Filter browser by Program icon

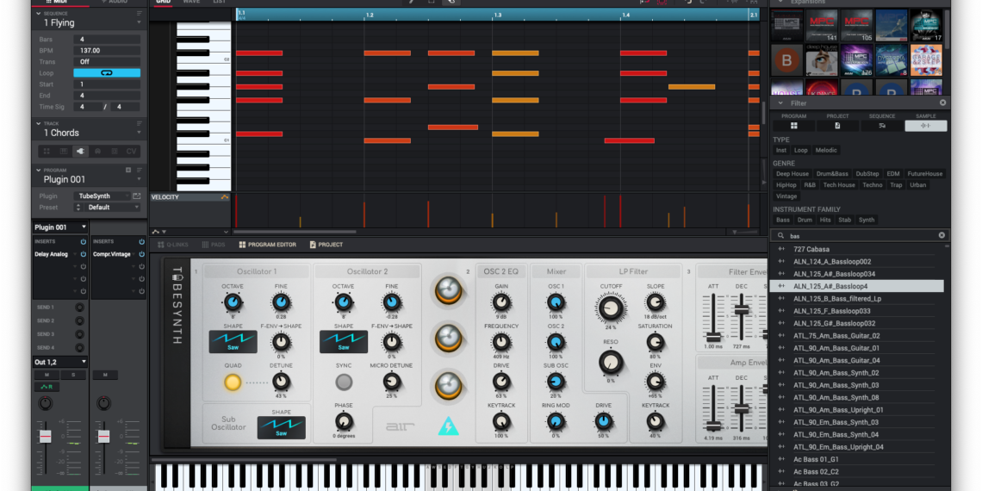click(793, 126)
